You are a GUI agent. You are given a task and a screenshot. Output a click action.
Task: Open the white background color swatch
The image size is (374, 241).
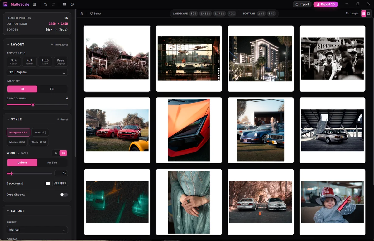[48, 183]
